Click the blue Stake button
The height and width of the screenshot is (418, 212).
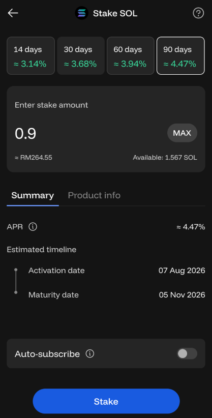click(106, 401)
